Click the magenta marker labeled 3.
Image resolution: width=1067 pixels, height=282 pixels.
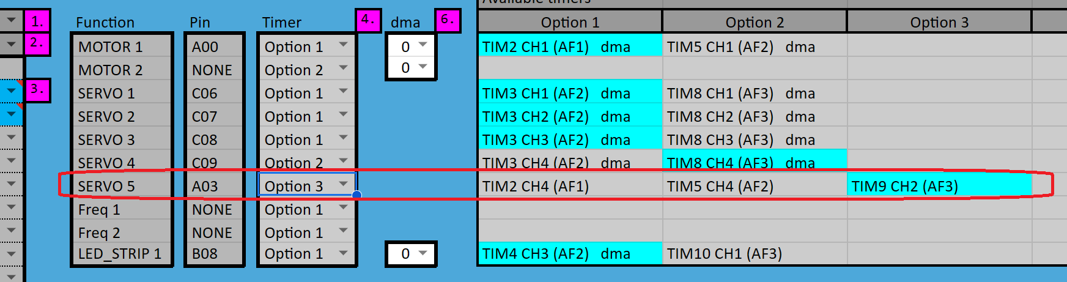(37, 90)
